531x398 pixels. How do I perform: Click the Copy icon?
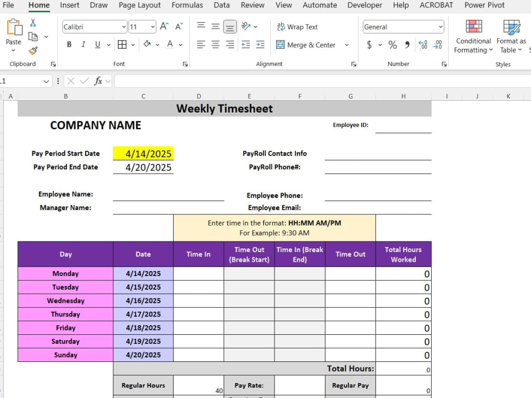point(33,37)
